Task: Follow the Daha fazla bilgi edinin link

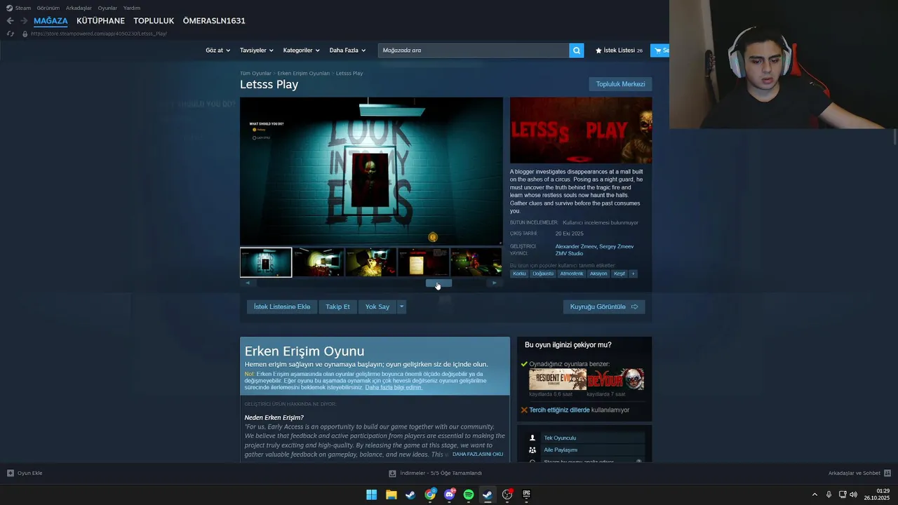Action: pyautogui.click(x=394, y=387)
